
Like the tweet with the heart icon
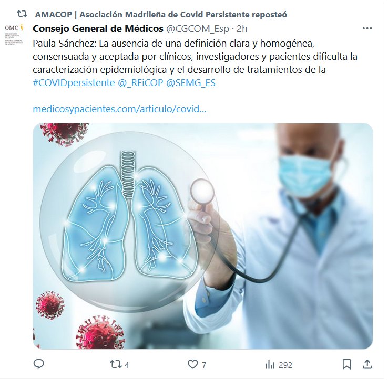[193, 364]
